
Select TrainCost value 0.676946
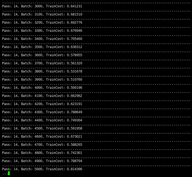click(x=75, y=31)
